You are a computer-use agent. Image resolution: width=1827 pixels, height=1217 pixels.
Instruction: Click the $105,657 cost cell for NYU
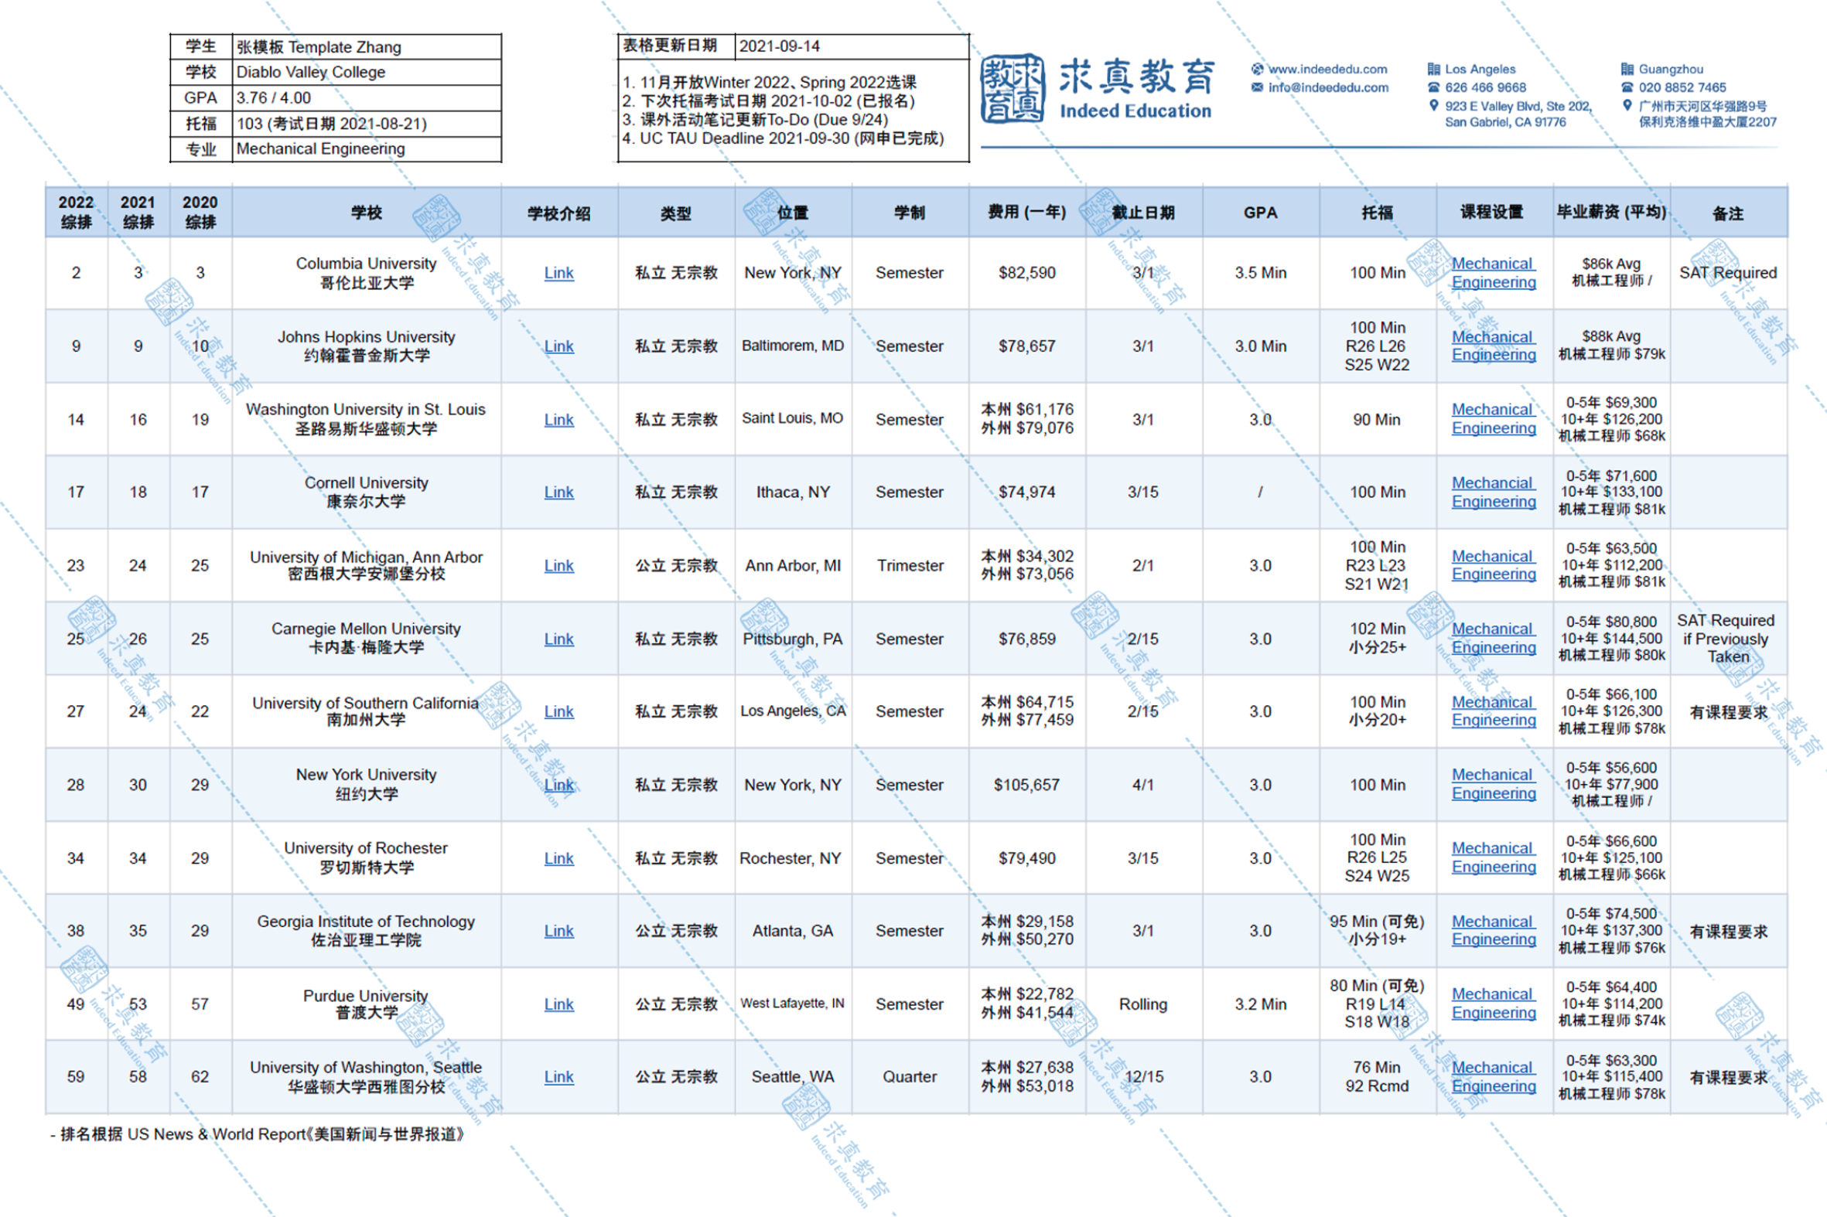coord(1026,785)
